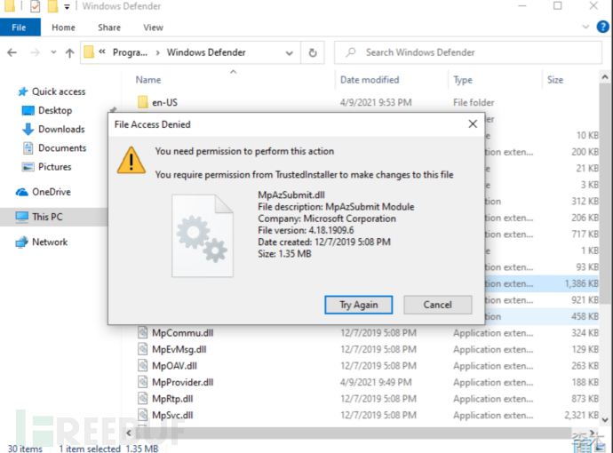This screenshot has width=613, height=453.
Task: Click the Desktop monitor icon
Action: 28,111
